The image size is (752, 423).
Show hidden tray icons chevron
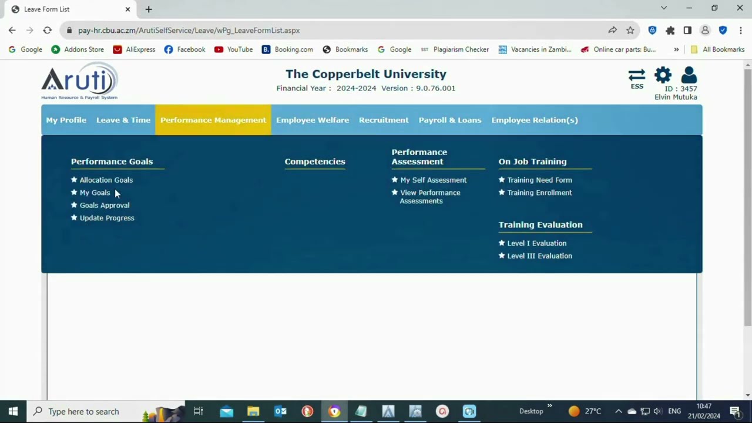618,411
